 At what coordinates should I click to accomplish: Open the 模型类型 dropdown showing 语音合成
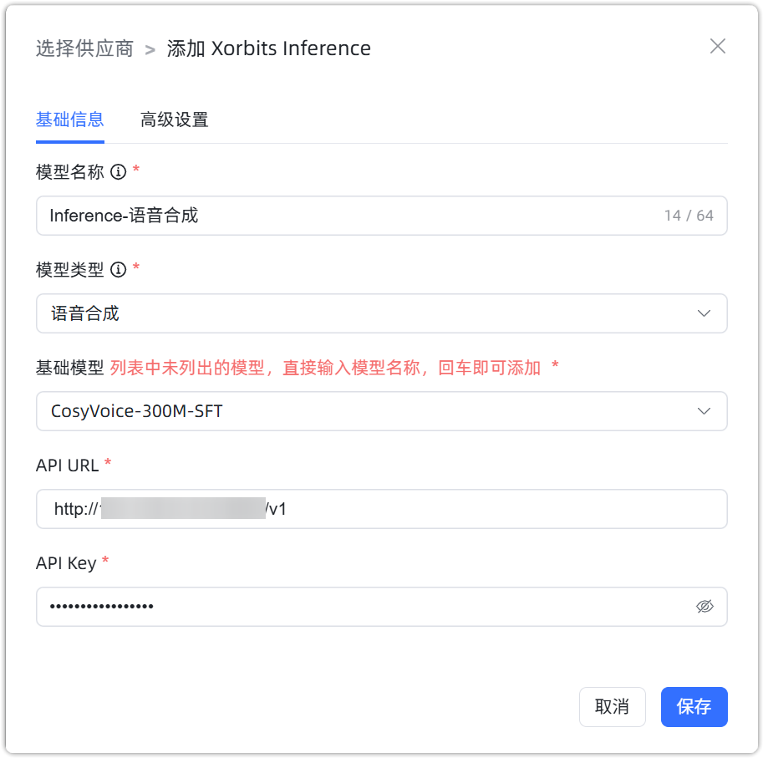368,314
